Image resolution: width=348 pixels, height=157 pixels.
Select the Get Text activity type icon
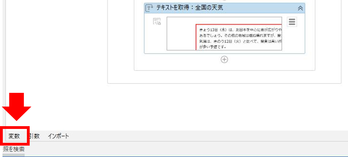pos(149,8)
